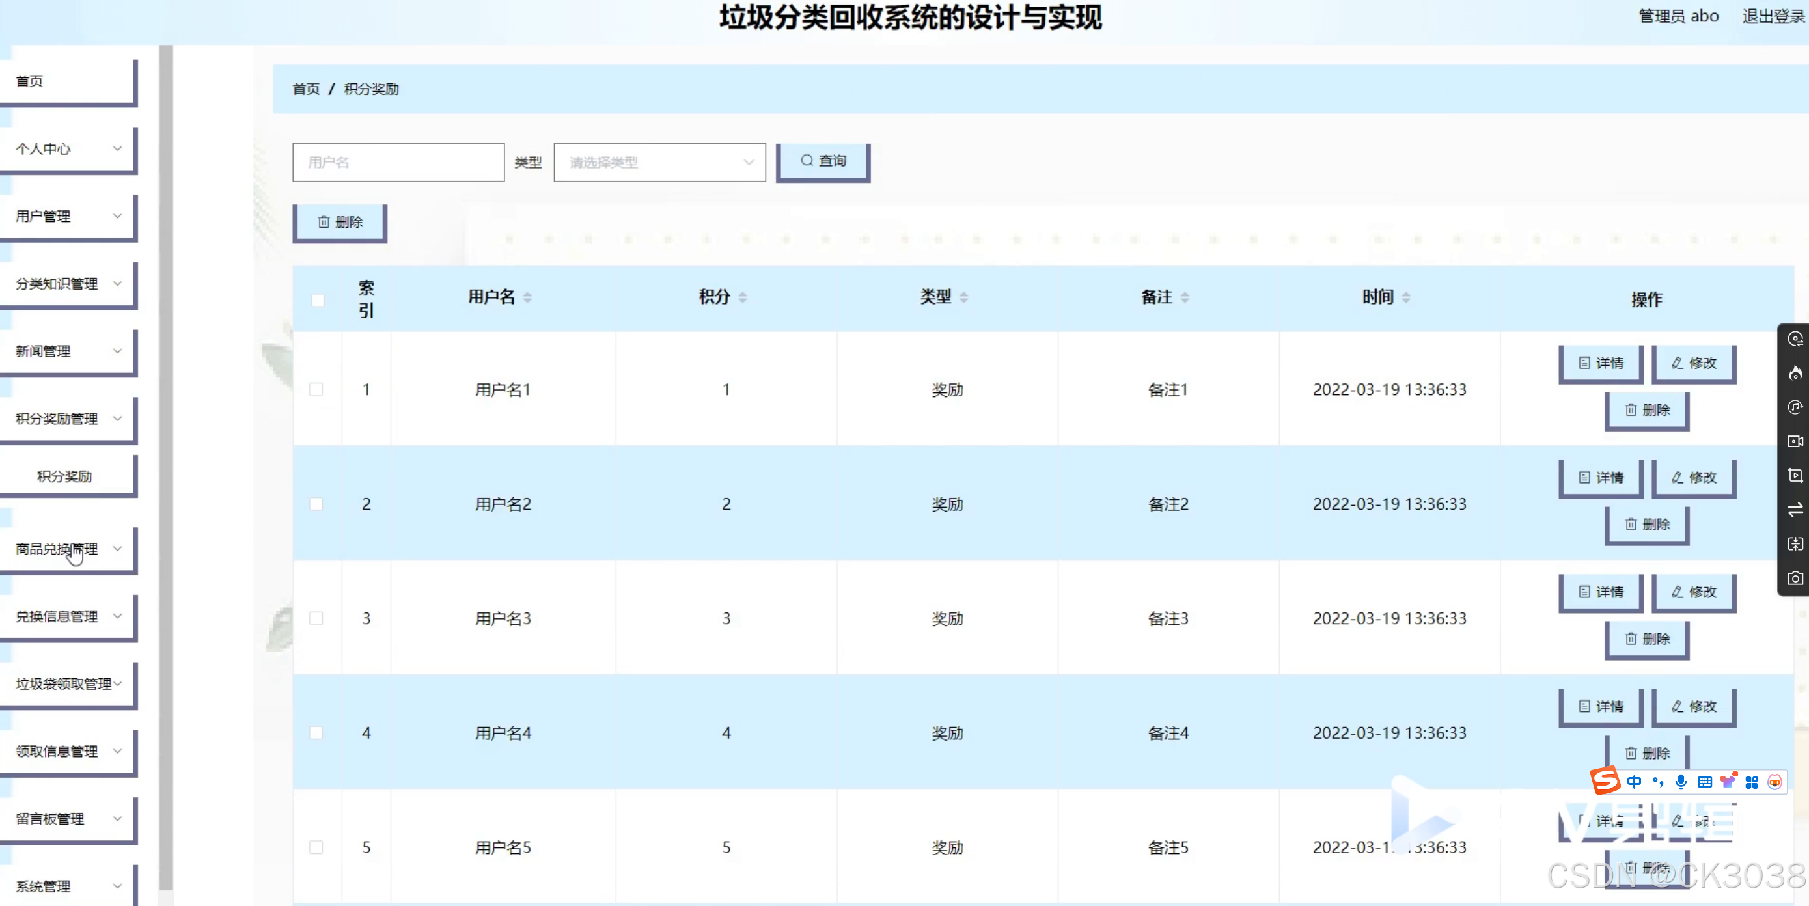Select the 积分奖励 submenu item
This screenshot has width=1809, height=906.
pos(64,476)
